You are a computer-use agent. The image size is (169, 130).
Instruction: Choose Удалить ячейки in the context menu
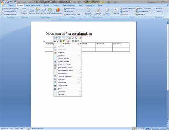coord(68,59)
